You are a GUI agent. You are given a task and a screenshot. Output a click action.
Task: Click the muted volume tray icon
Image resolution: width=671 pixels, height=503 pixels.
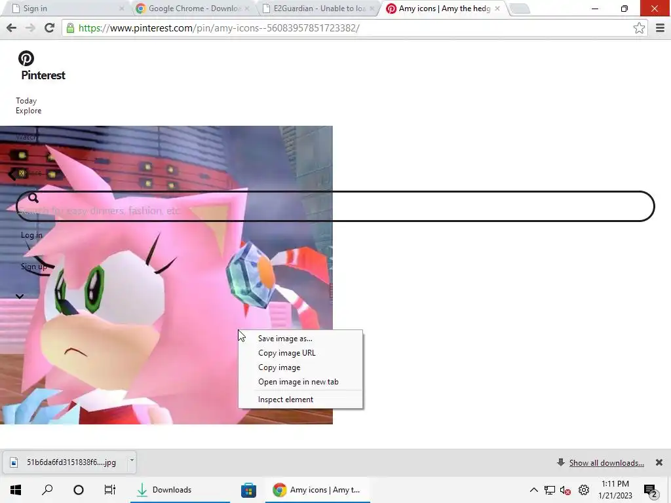[566, 490]
